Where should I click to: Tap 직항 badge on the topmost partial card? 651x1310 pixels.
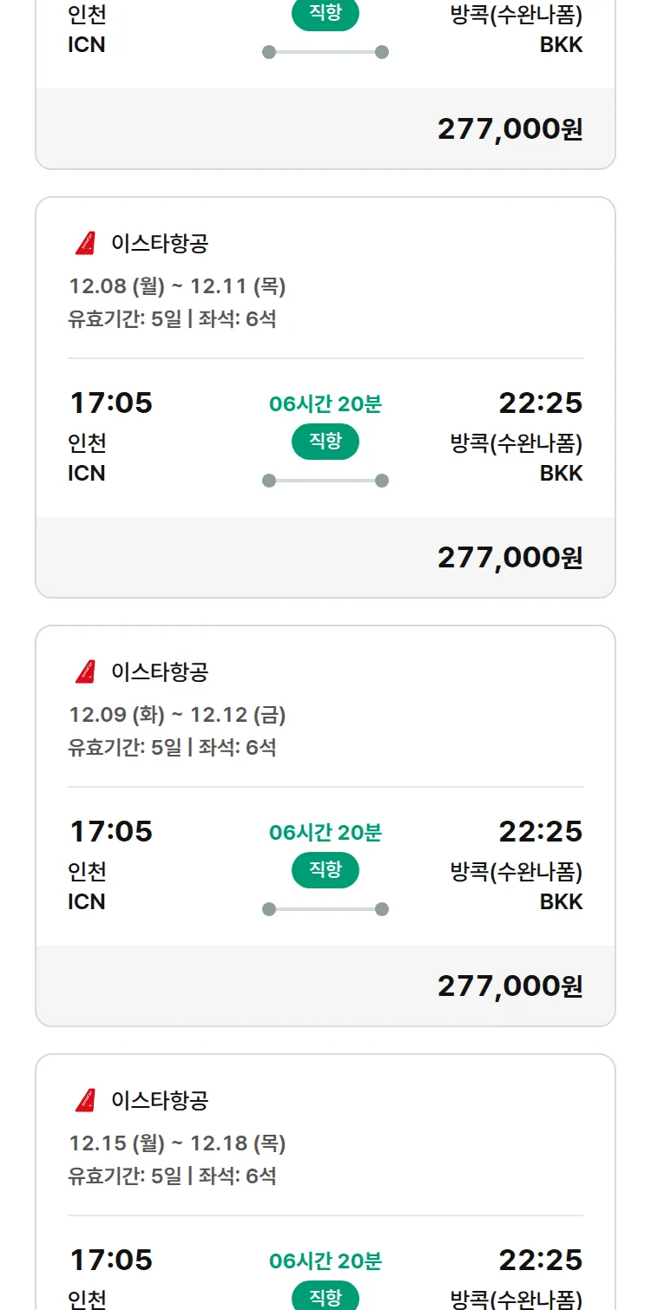325,15
